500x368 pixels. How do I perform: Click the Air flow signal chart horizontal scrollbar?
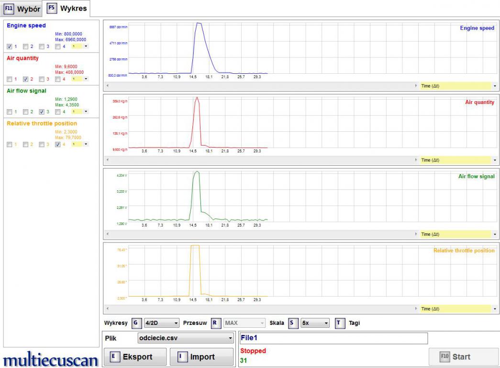click(x=261, y=234)
